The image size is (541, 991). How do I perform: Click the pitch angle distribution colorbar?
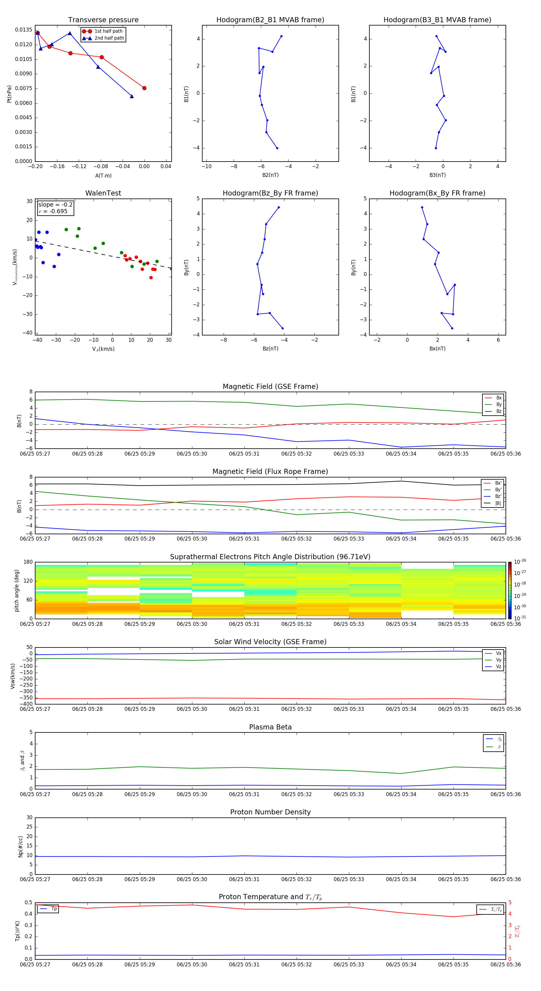[509, 590]
